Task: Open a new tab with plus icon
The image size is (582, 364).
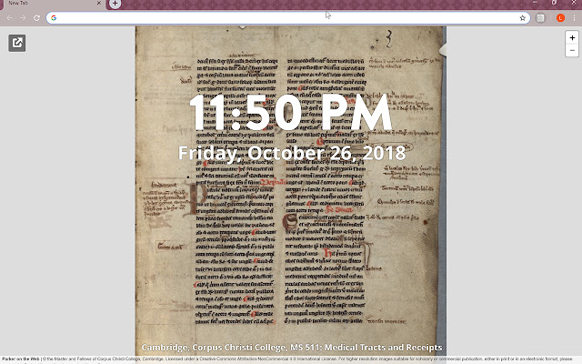Action: (x=115, y=4)
